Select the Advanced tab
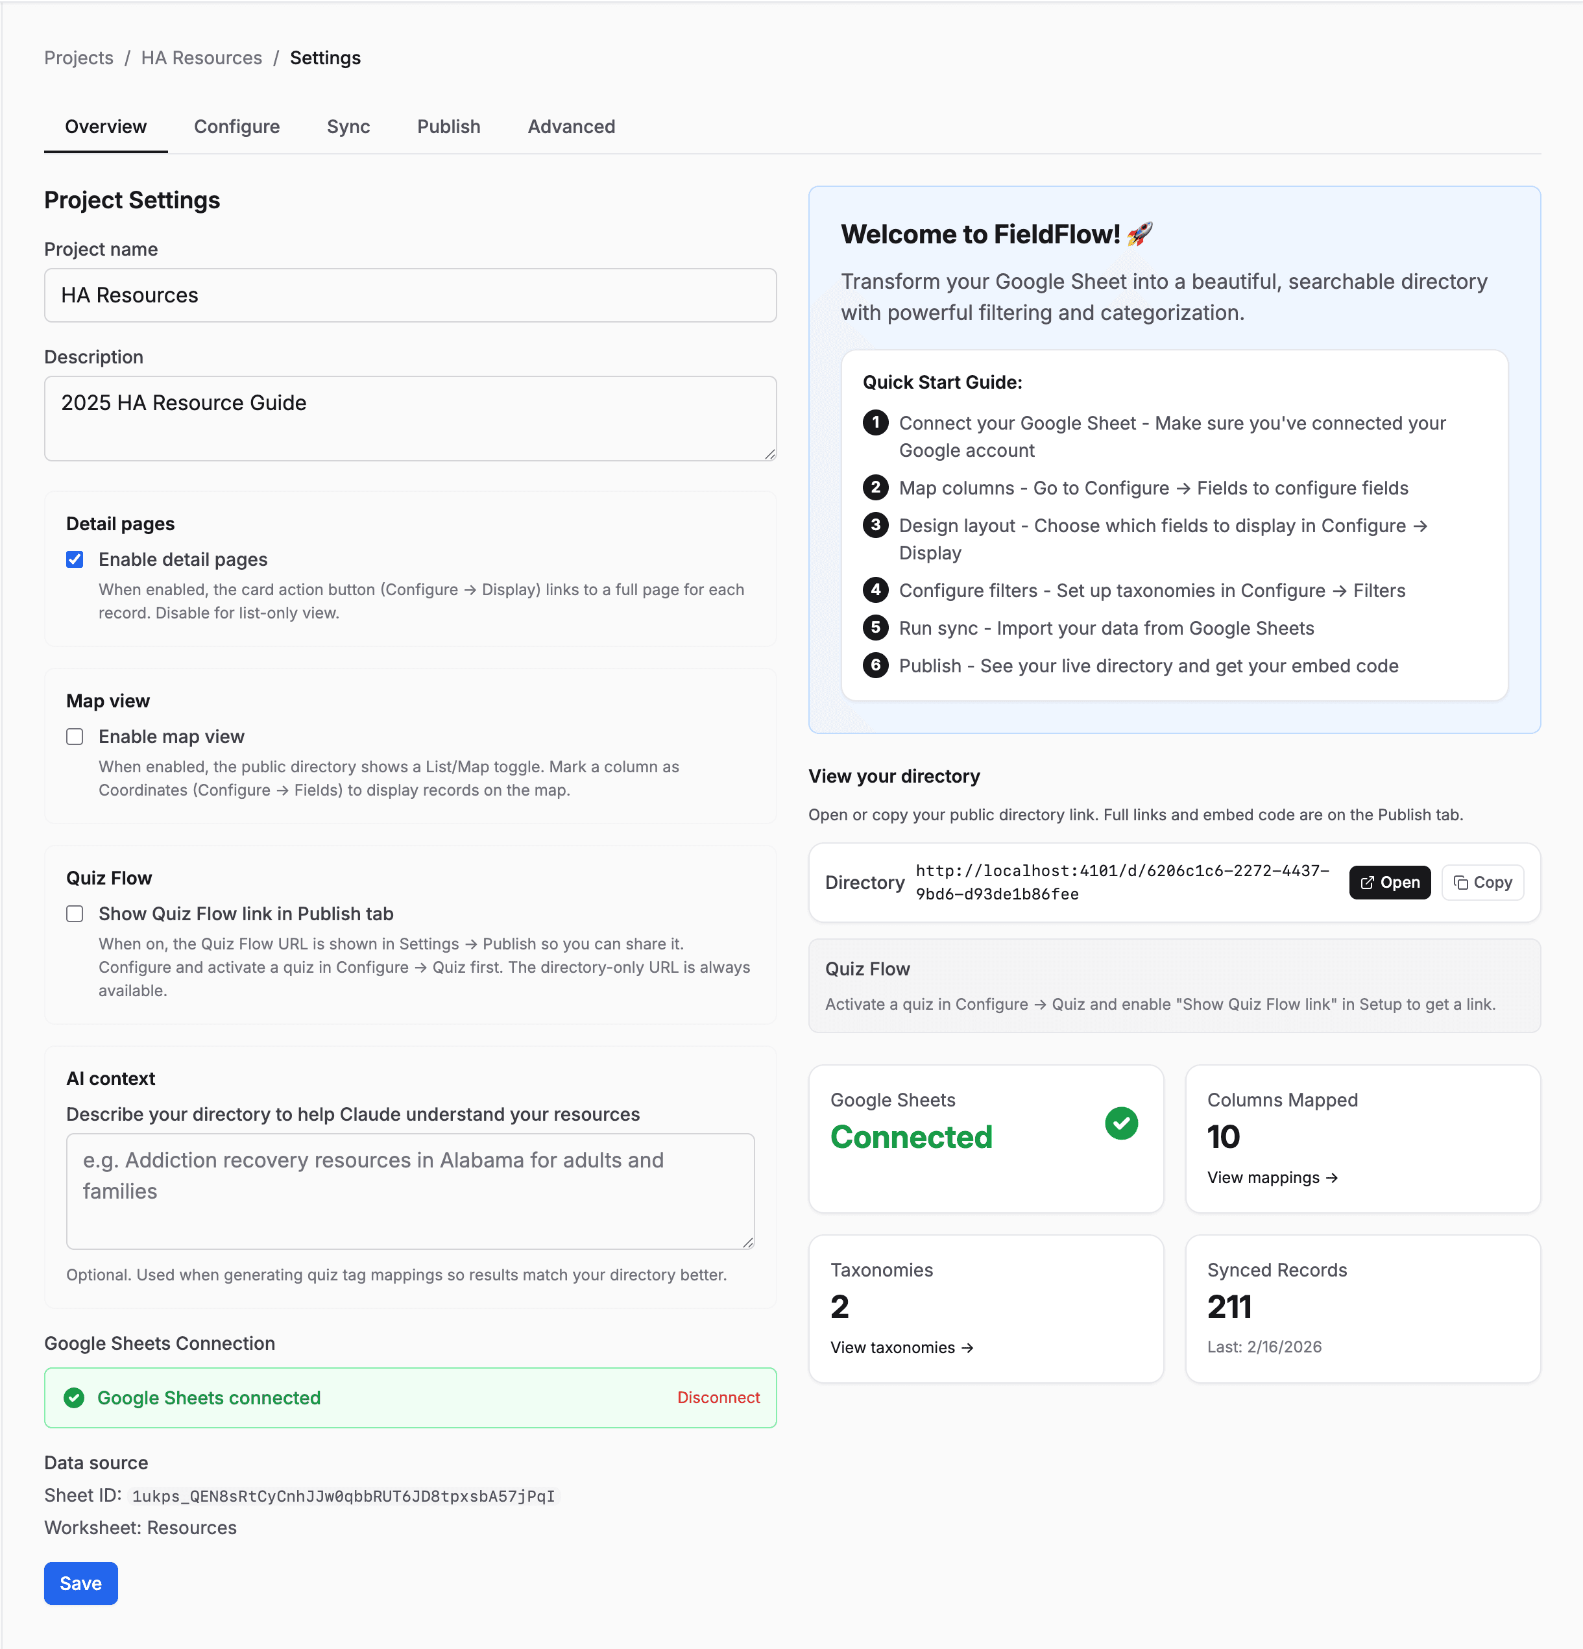1583x1649 pixels. click(571, 126)
